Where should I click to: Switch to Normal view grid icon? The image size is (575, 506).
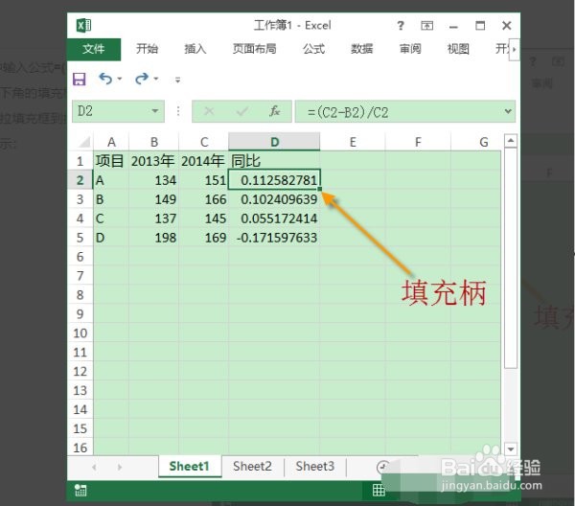pyautogui.click(x=379, y=491)
